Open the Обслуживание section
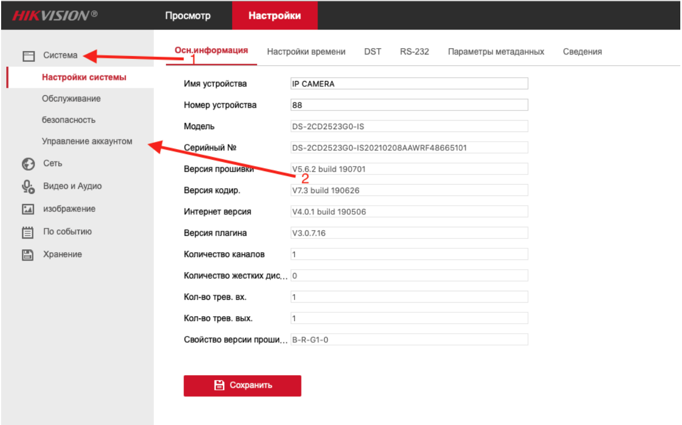Viewport: 682px width, 425px height. (71, 98)
